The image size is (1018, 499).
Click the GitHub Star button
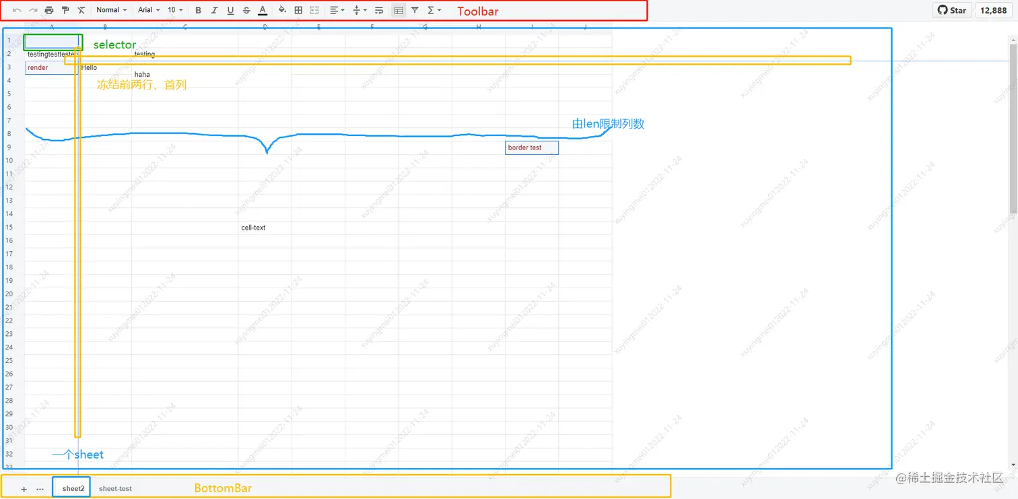[x=951, y=10]
